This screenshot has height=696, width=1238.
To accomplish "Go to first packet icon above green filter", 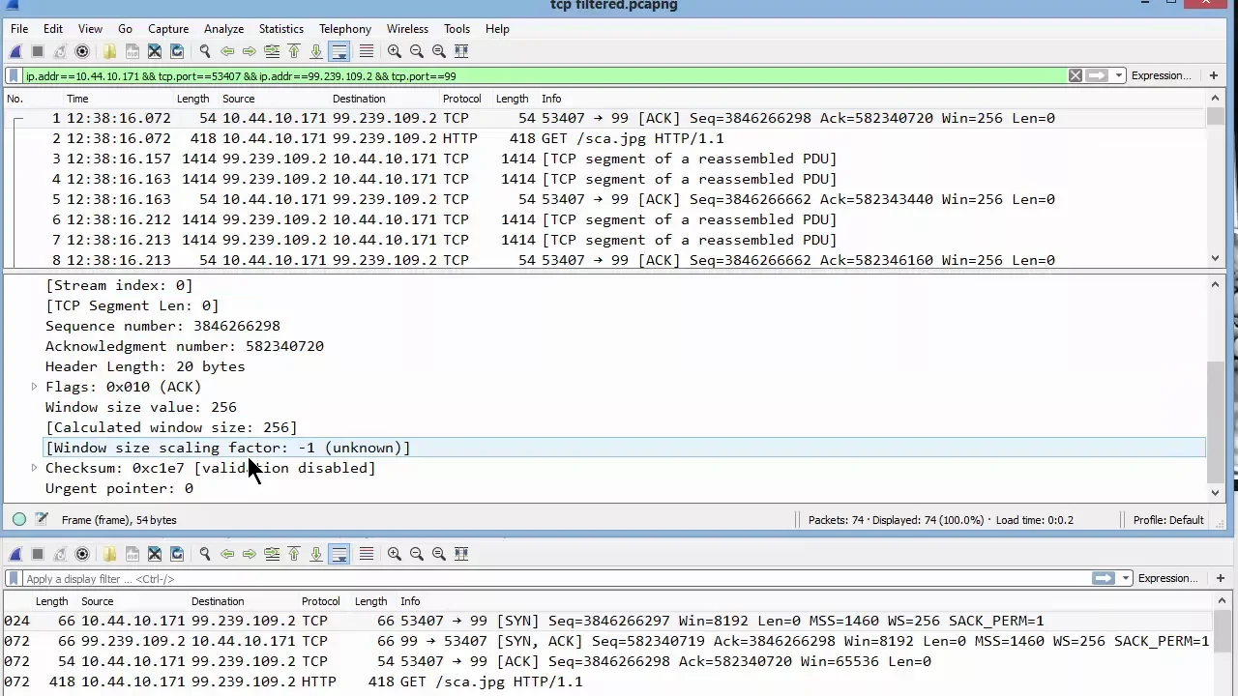I will coord(294,51).
